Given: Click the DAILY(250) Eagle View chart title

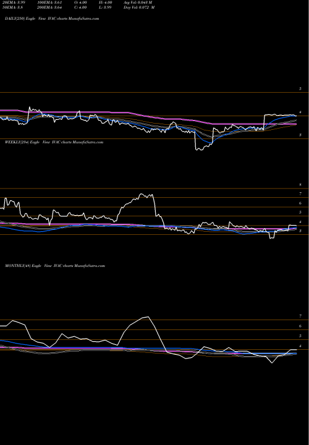Looking at the screenshot, I should pyautogui.click(x=52, y=19).
